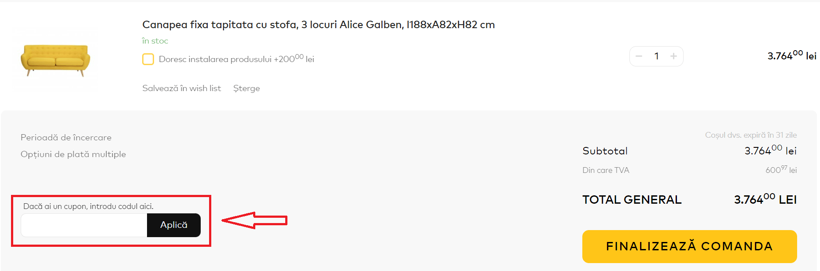The width and height of the screenshot is (820, 271).
Task: Open the yellow sofa product thumbnail
Action: (55, 60)
